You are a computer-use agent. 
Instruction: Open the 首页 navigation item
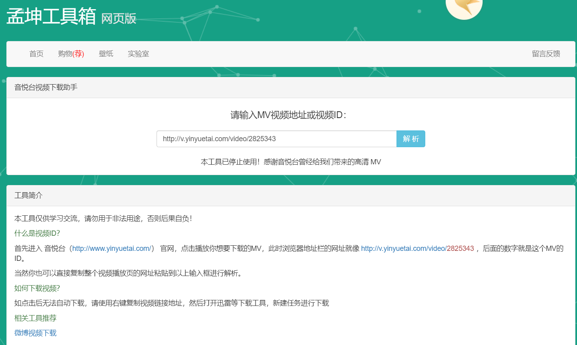pyautogui.click(x=36, y=54)
